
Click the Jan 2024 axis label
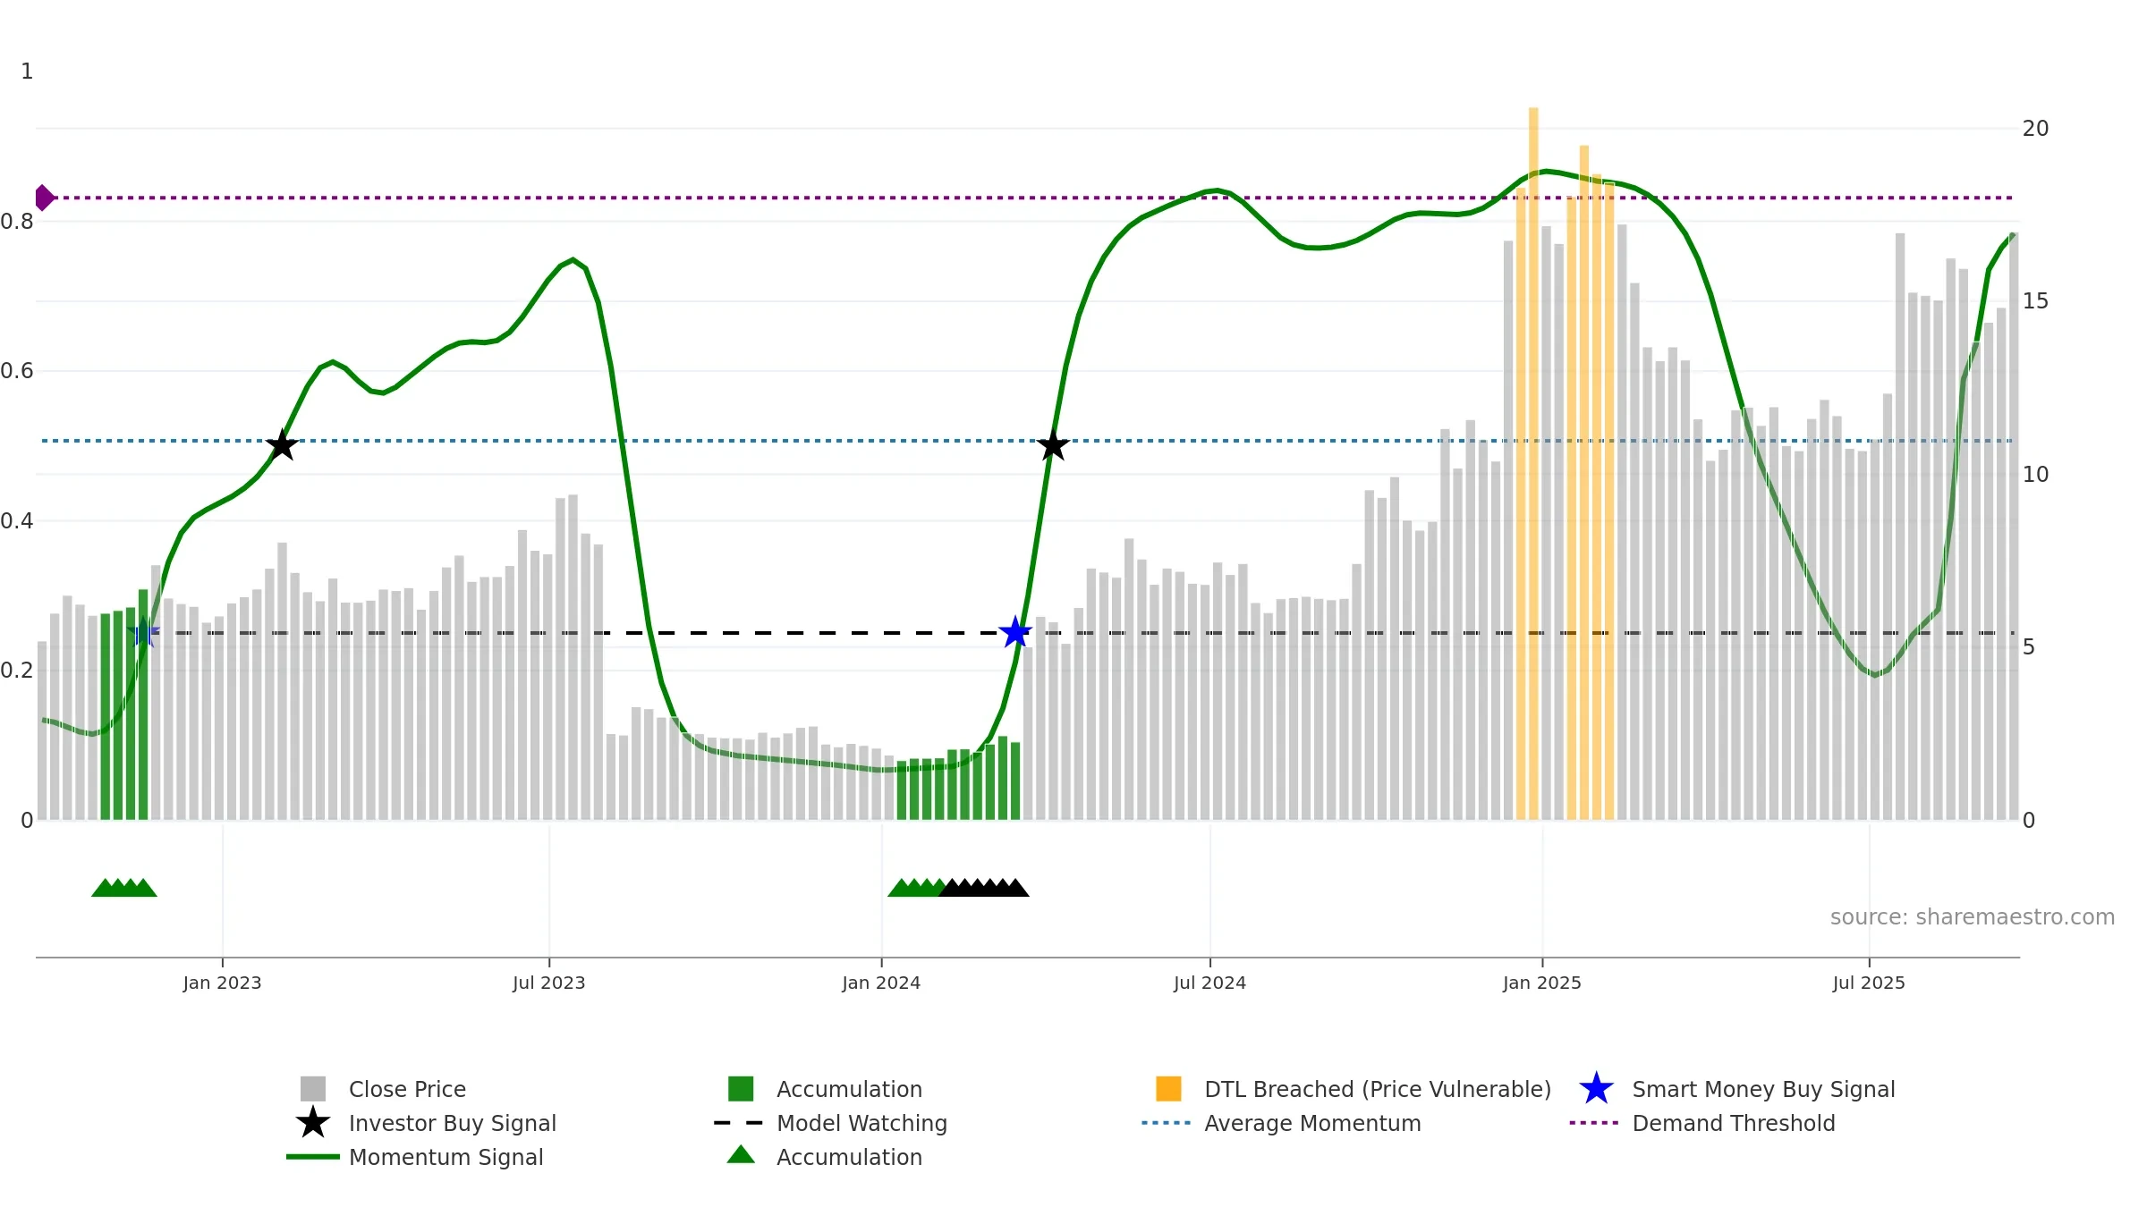[x=881, y=983]
